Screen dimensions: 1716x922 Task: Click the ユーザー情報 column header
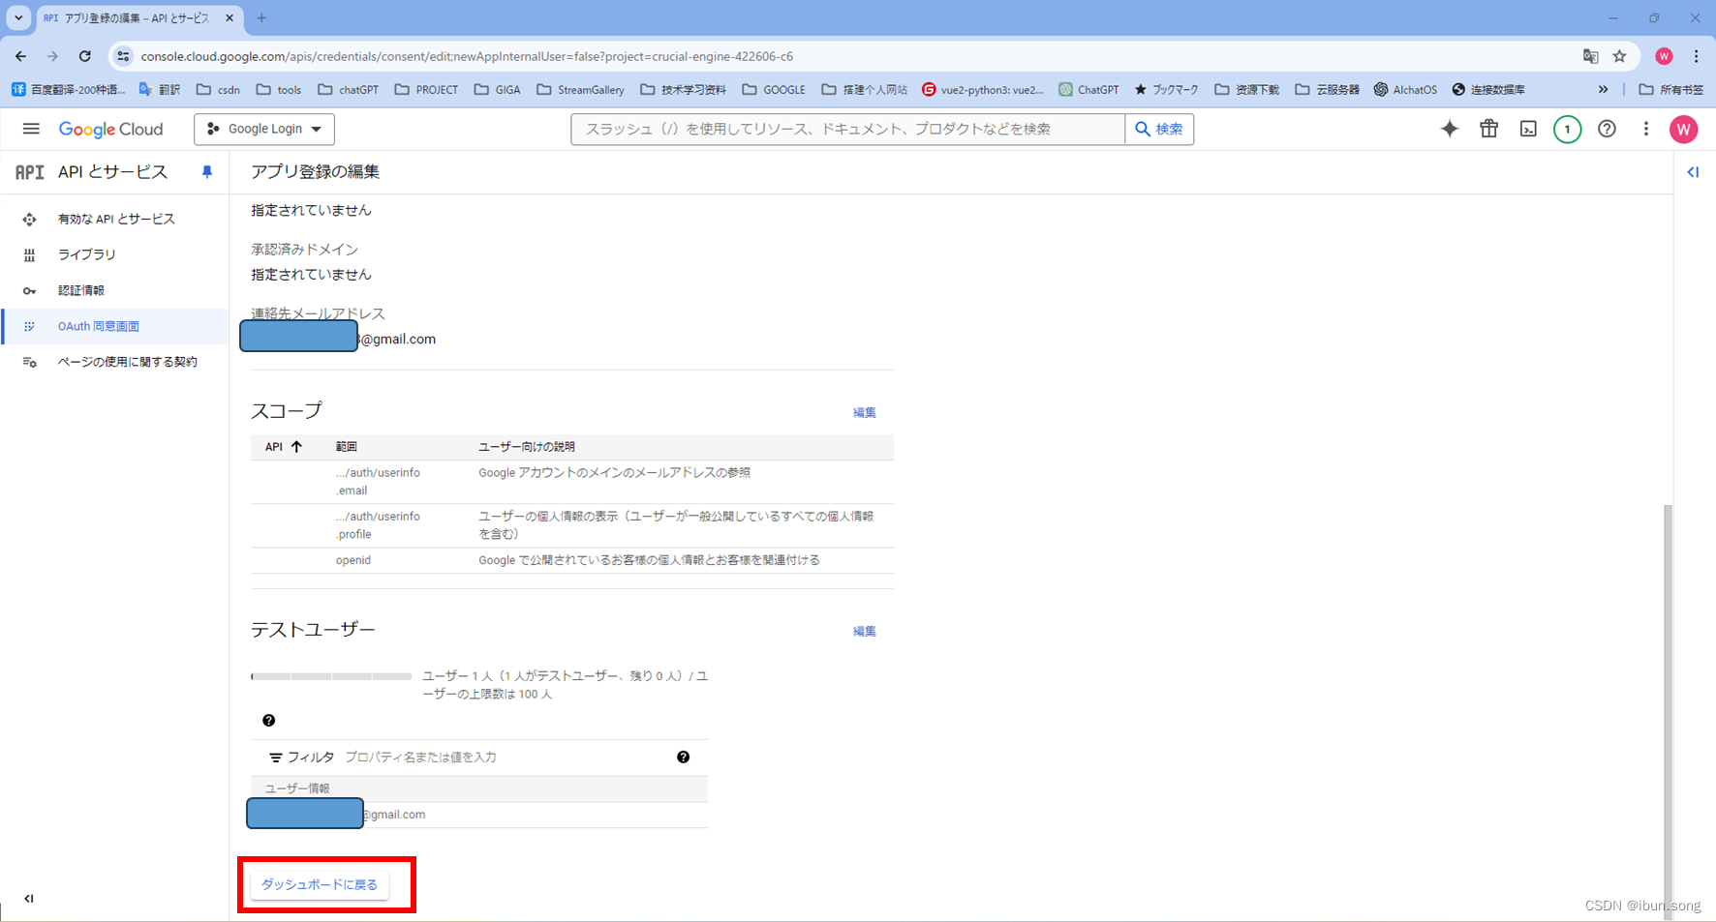coord(297,788)
